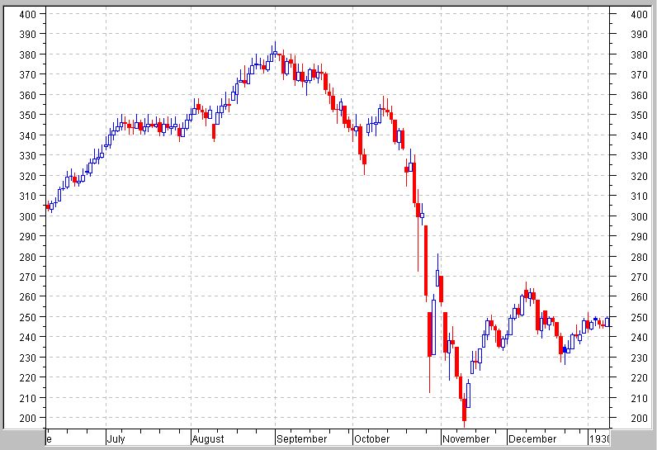Click the 400 value on the right price axis
Image resolution: width=657 pixels, height=450 pixels.
pyautogui.click(x=639, y=14)
